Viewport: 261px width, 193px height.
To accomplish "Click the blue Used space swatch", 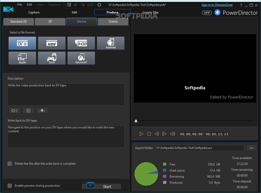I will pyautogui.click(x=165, y=170).
